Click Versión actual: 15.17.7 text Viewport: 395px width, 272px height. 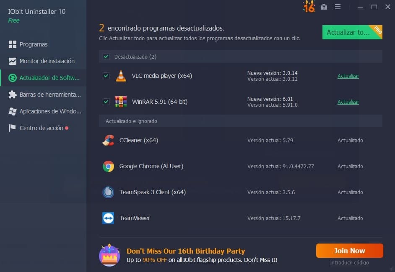coord(274,218)
